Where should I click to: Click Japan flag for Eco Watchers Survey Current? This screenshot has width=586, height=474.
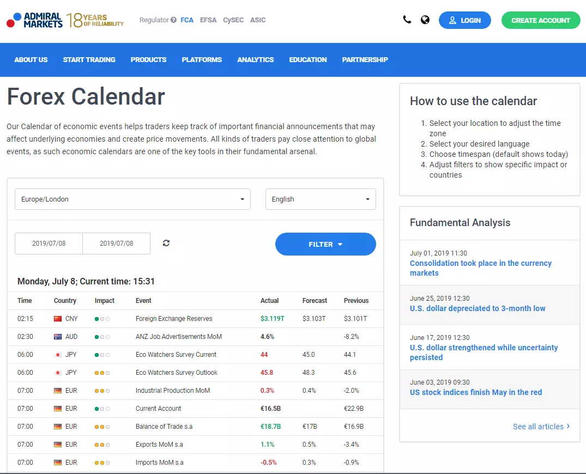pyautogui.click(x=58, y=355)
